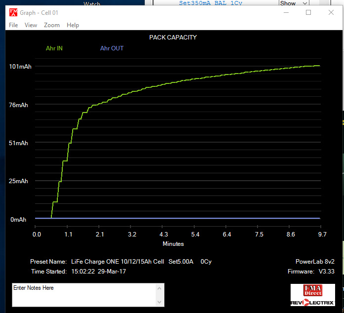Open the View menu
Screen dimensions: 344x313
click(x=31, y=25)
